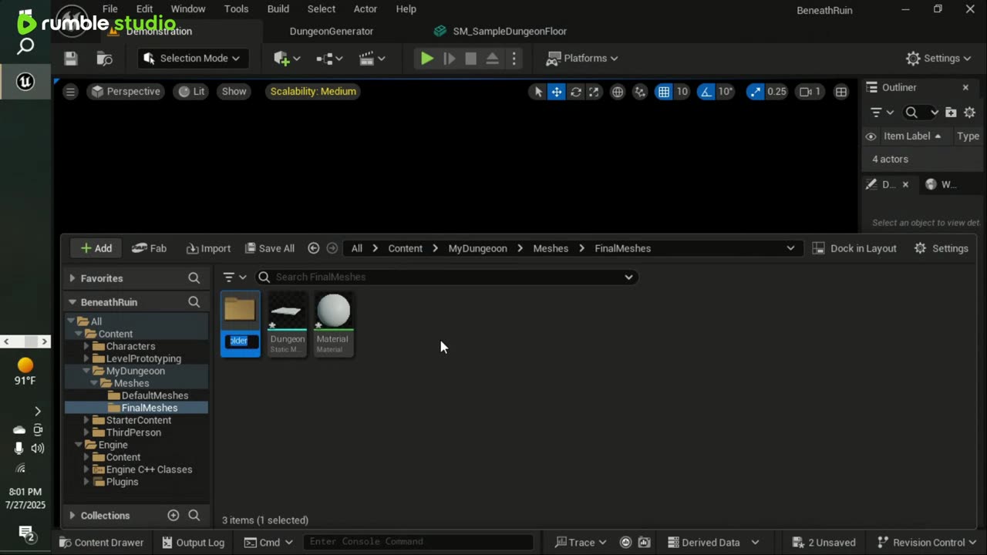Expand the Characters folder in the tree
The height and width of the screenshot is (555, 987).
coord(86,347)
